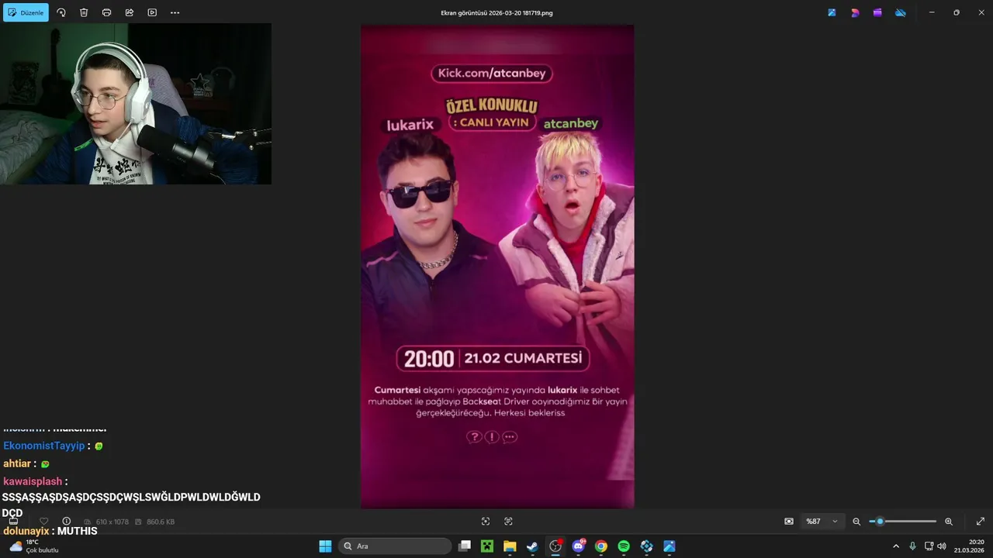
Task: Open volume speaker tray icon
Action: pos(942,546)
